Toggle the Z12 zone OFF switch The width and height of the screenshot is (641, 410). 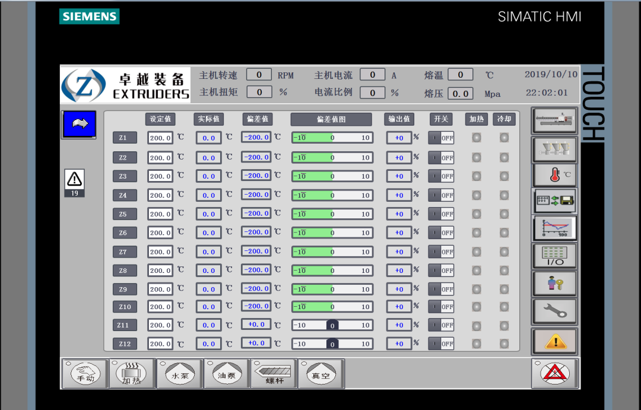point(441,344)
